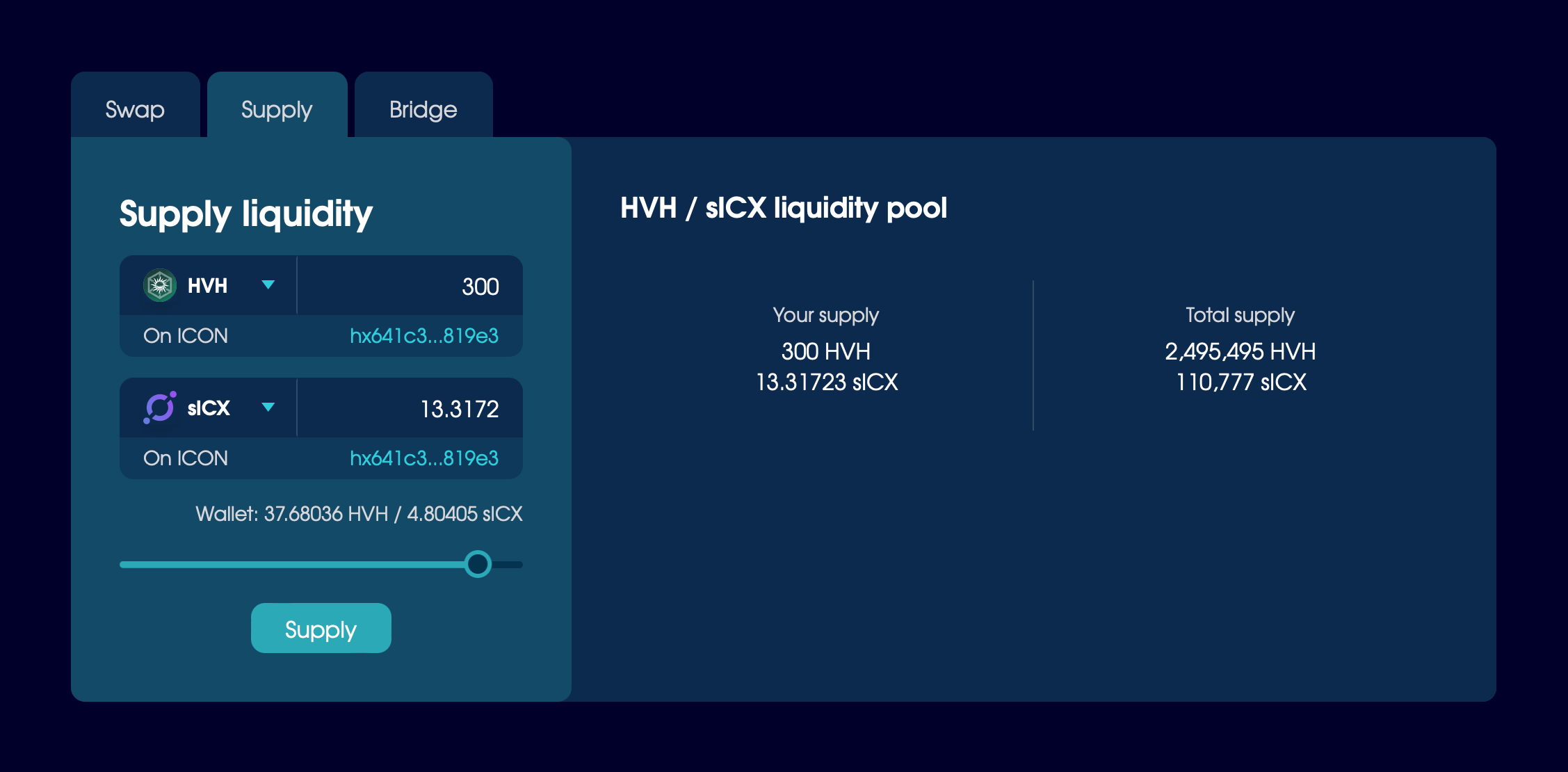Switch to the Swap tab
This screenshot has width=1568, height=772.
tap(135, 109)
